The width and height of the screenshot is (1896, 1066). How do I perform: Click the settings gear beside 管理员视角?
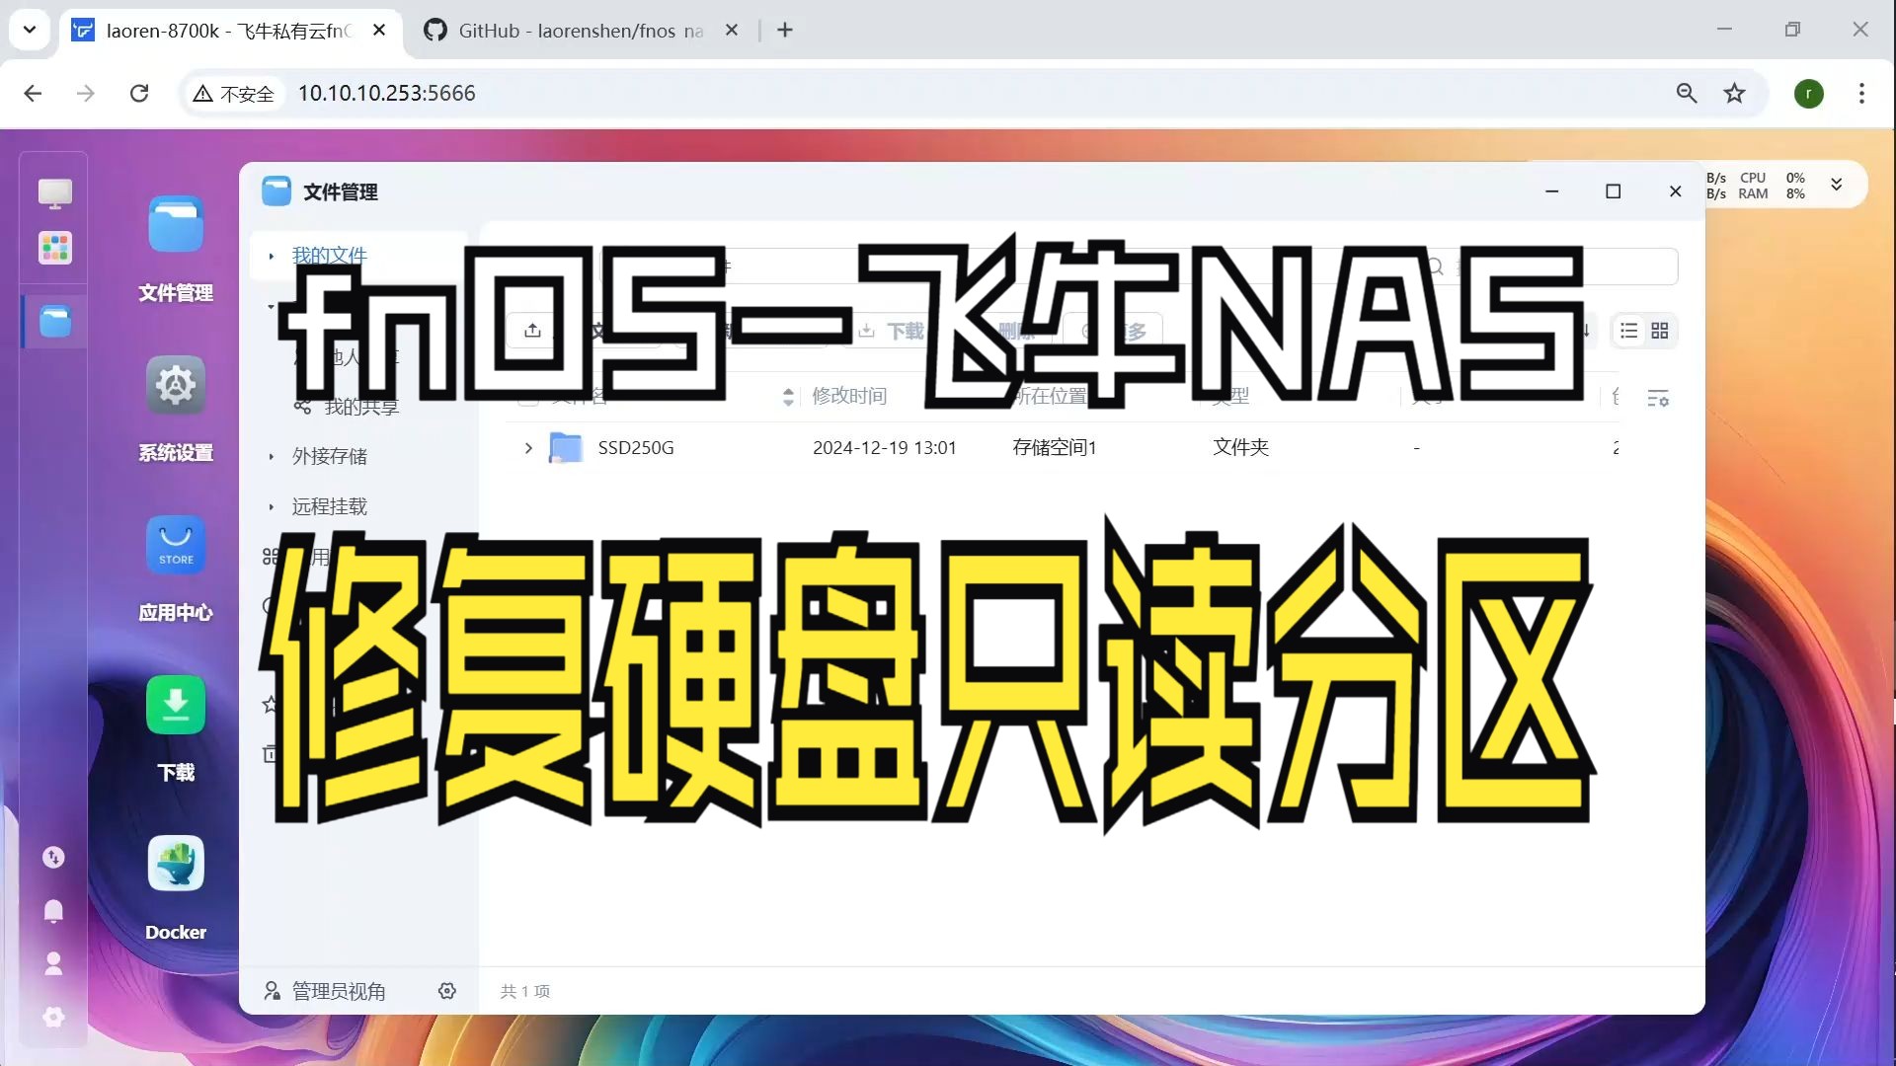click(446, 991)
